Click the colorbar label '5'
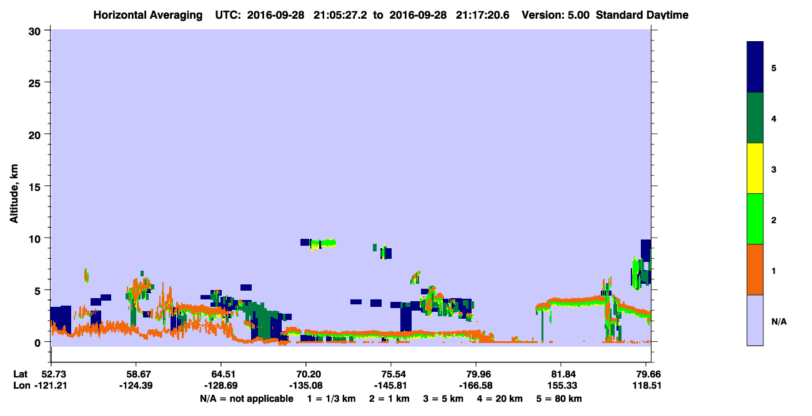Viewport: 812px width, 416px height. 774,68
